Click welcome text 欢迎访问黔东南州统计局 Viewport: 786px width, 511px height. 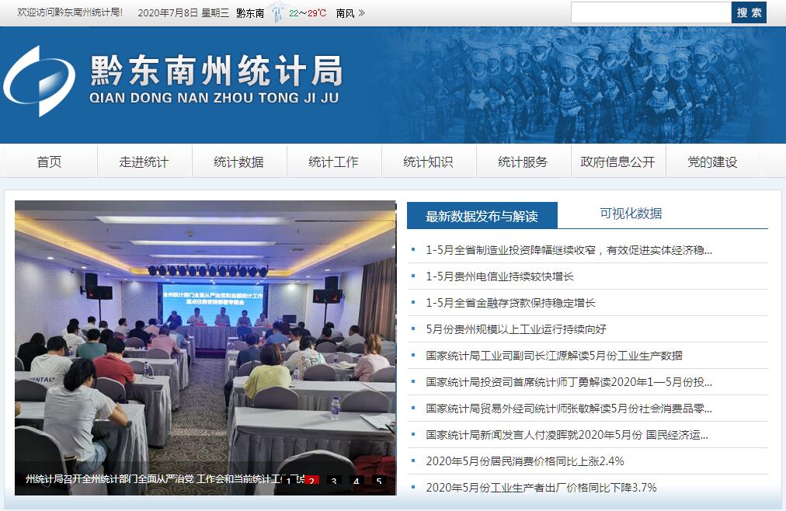point(70,12)
